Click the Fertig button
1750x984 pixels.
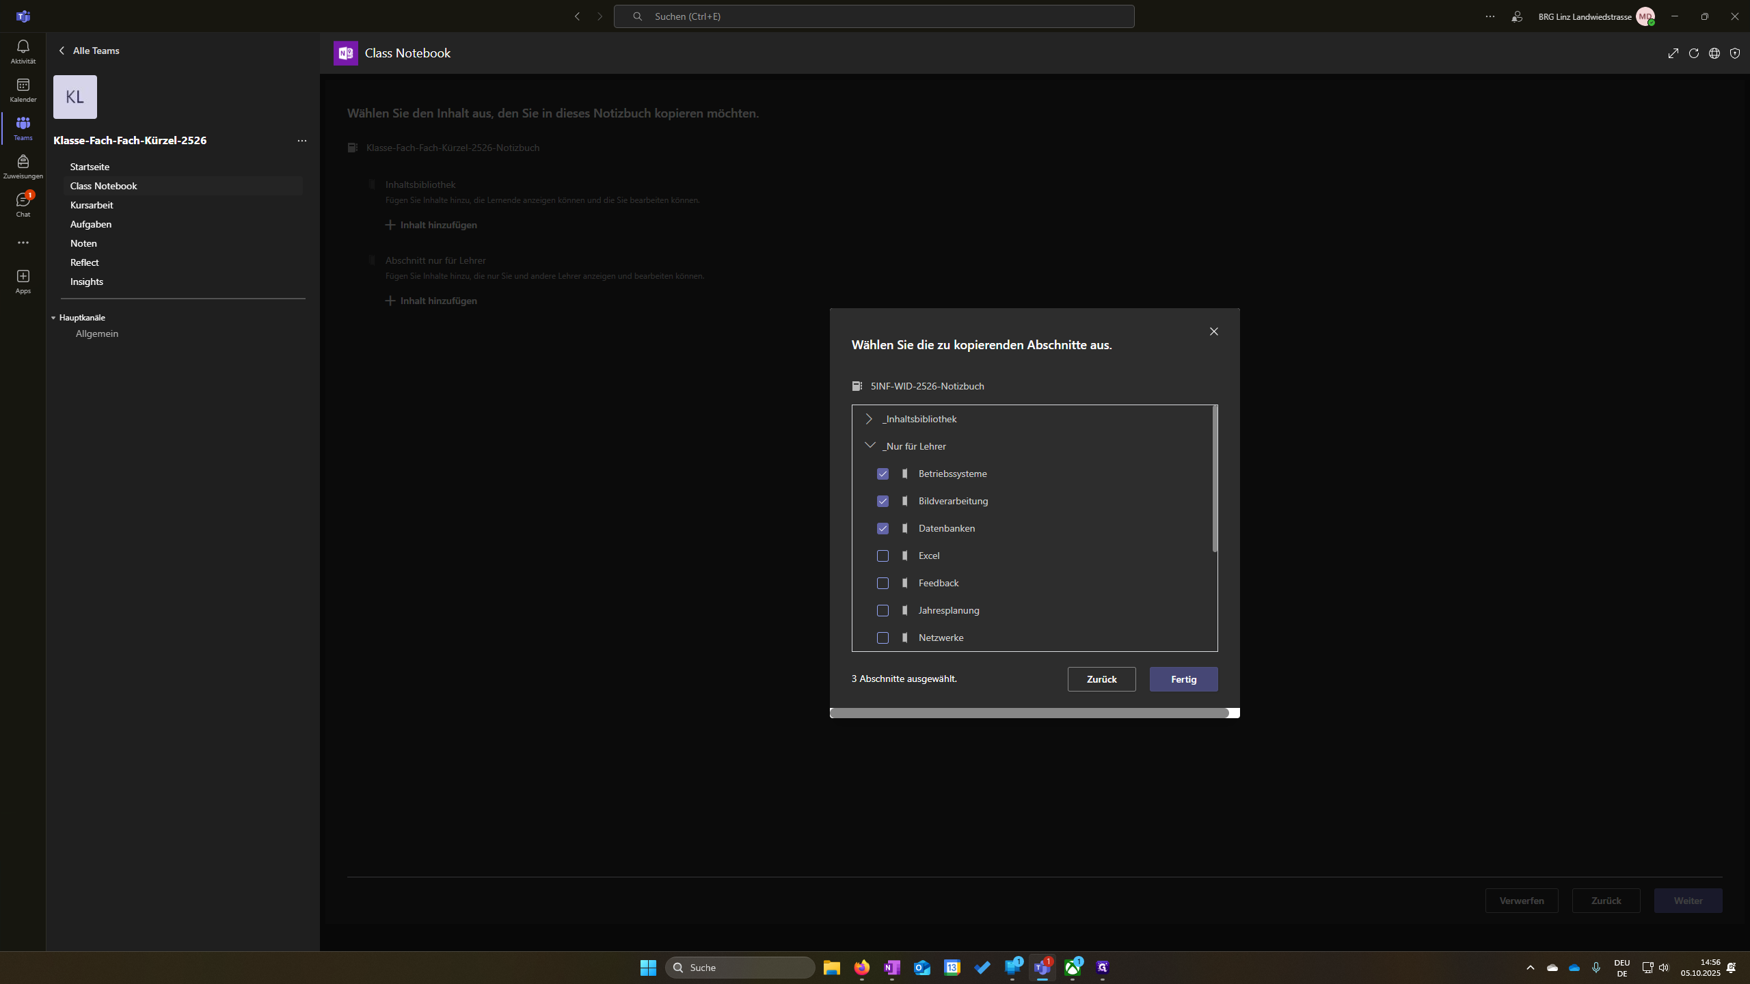point(1183,679)
